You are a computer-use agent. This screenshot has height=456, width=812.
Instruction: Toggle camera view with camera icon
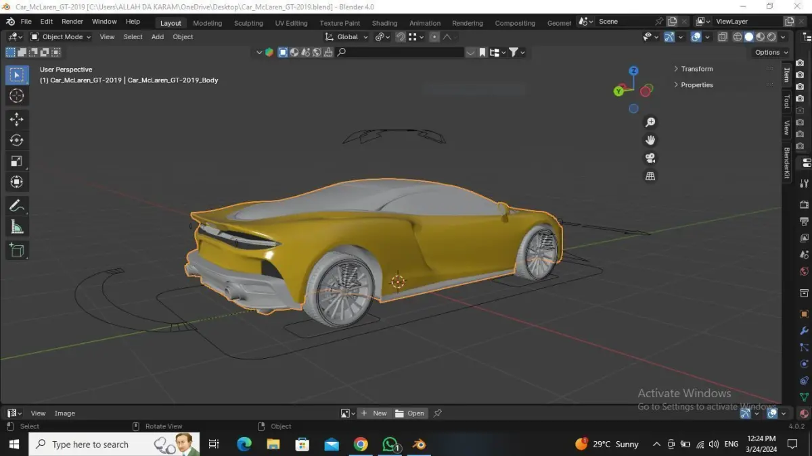coord(650,158)
